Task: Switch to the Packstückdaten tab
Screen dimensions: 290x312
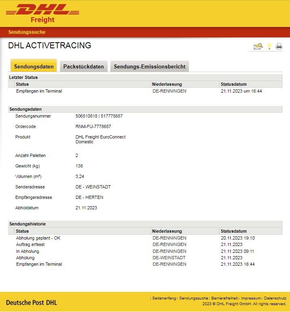Action: click(83, 66)
